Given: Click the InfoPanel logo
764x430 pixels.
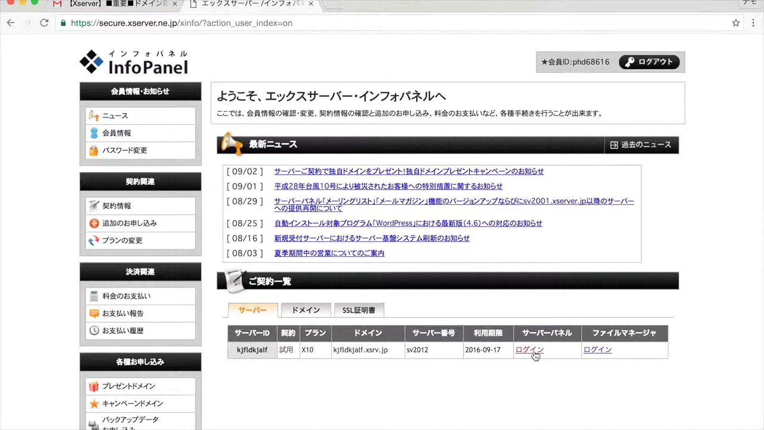Looking at the screenshot, I should 134,63.
